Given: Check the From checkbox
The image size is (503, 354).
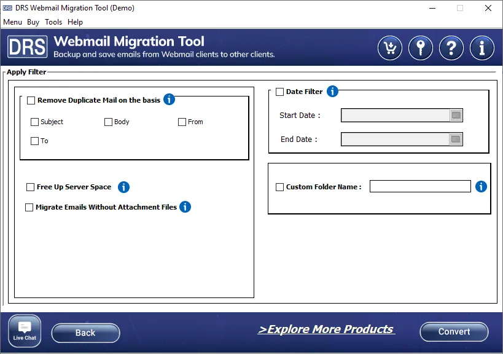Looking at the screenshot, I should coord(182,122).
